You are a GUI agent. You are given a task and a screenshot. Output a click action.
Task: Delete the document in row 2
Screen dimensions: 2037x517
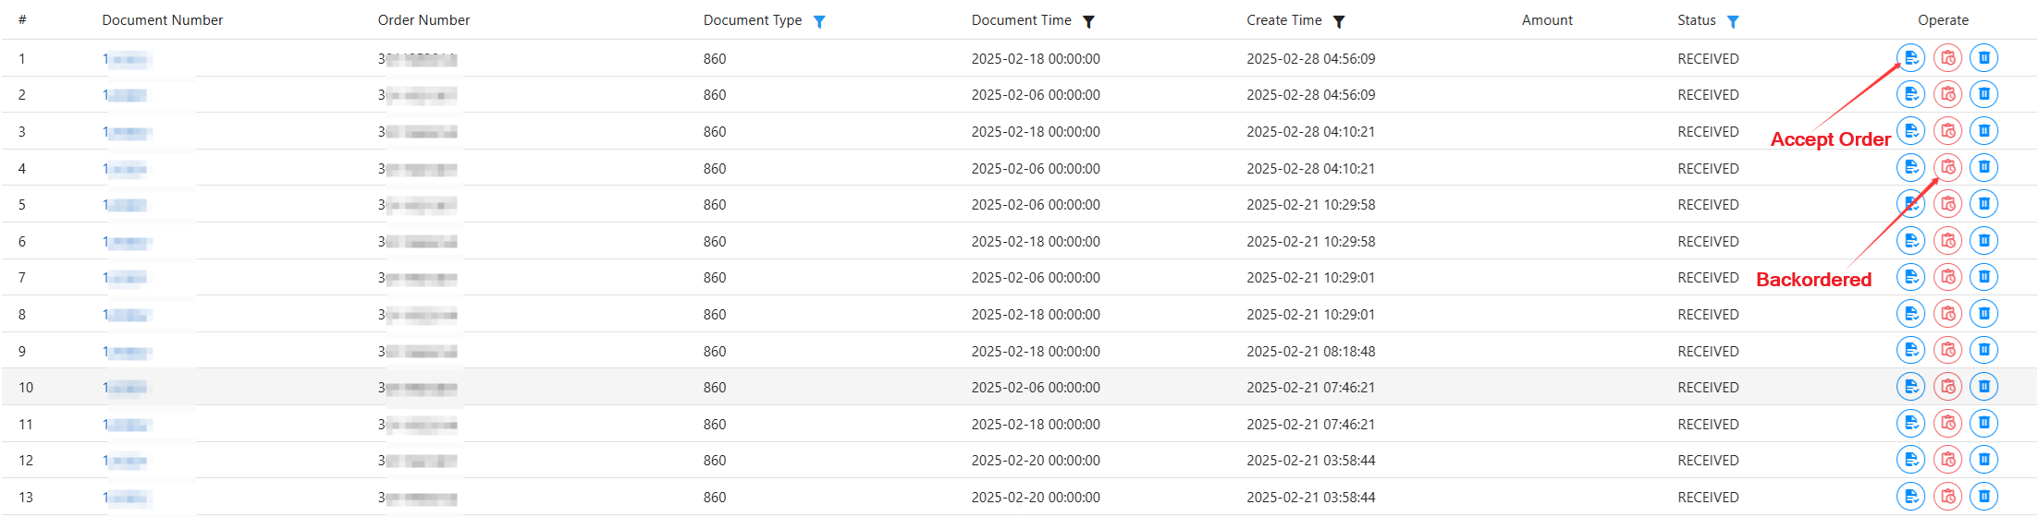click(x=1983, y=94)
